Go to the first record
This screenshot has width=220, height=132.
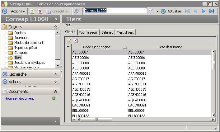pos(187,11)
